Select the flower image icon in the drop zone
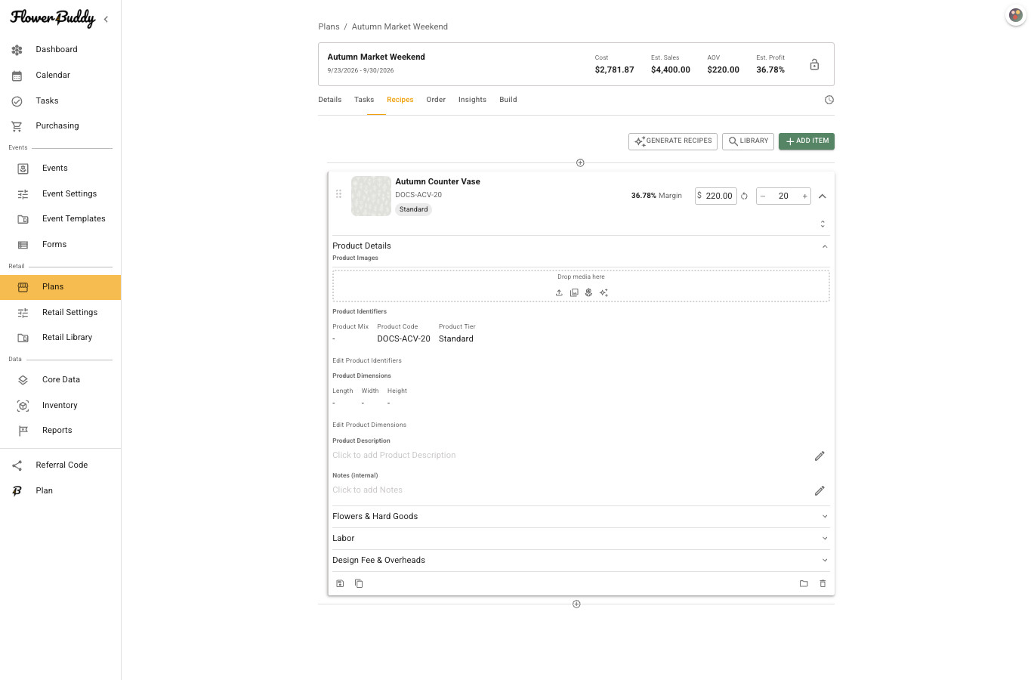The height and width of the screenshot is (680, 1031). 588,292
